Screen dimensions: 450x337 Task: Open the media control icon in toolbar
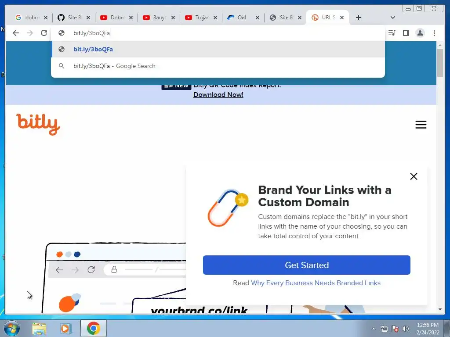click(392, 33)
